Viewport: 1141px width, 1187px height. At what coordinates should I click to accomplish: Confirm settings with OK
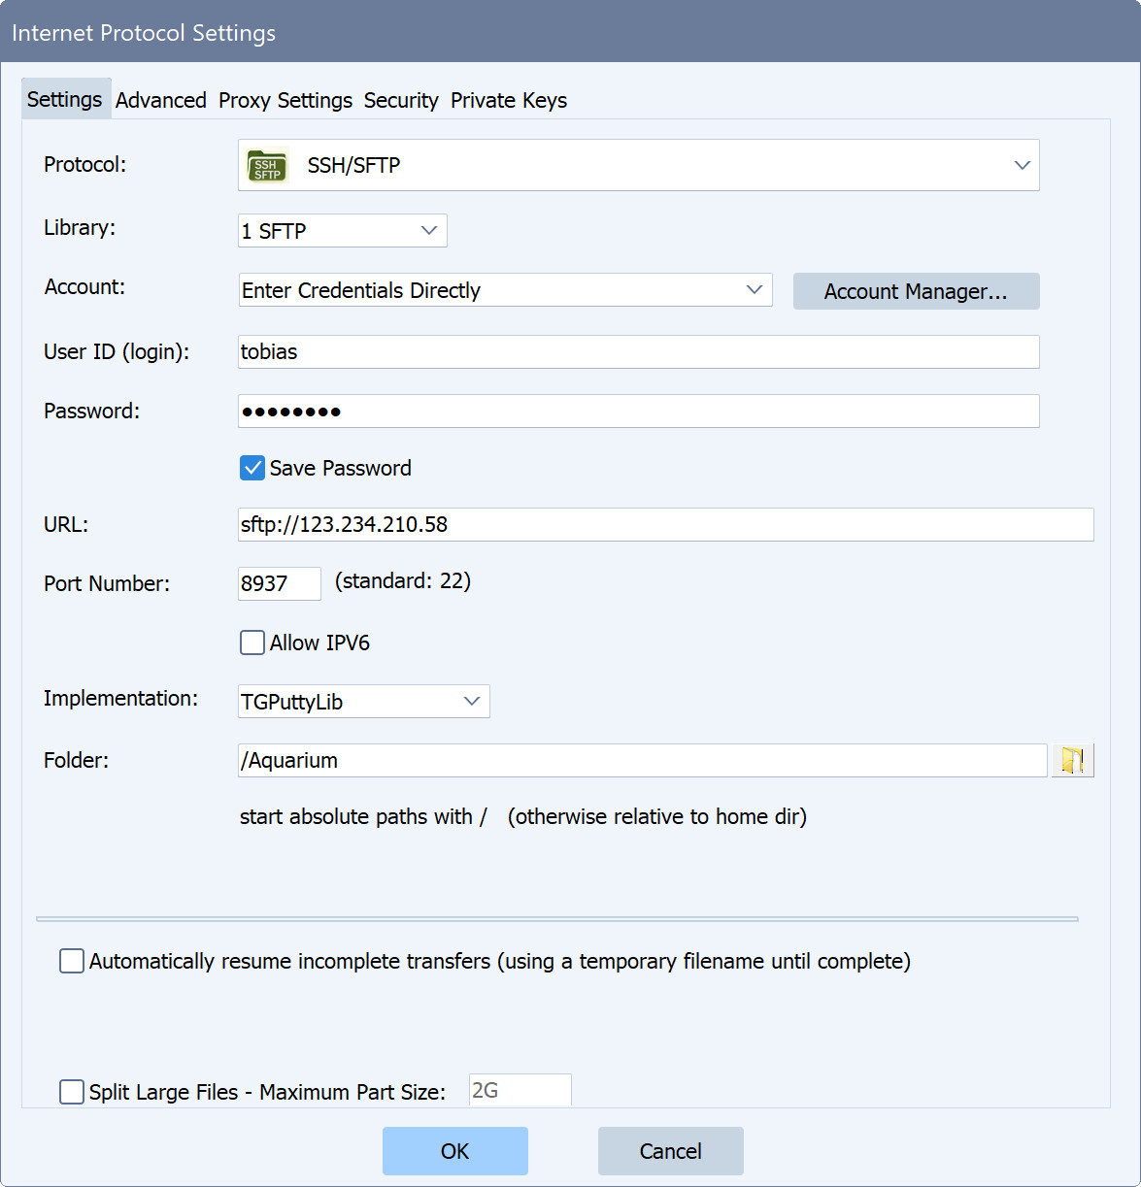click(x=454, y=1151)
